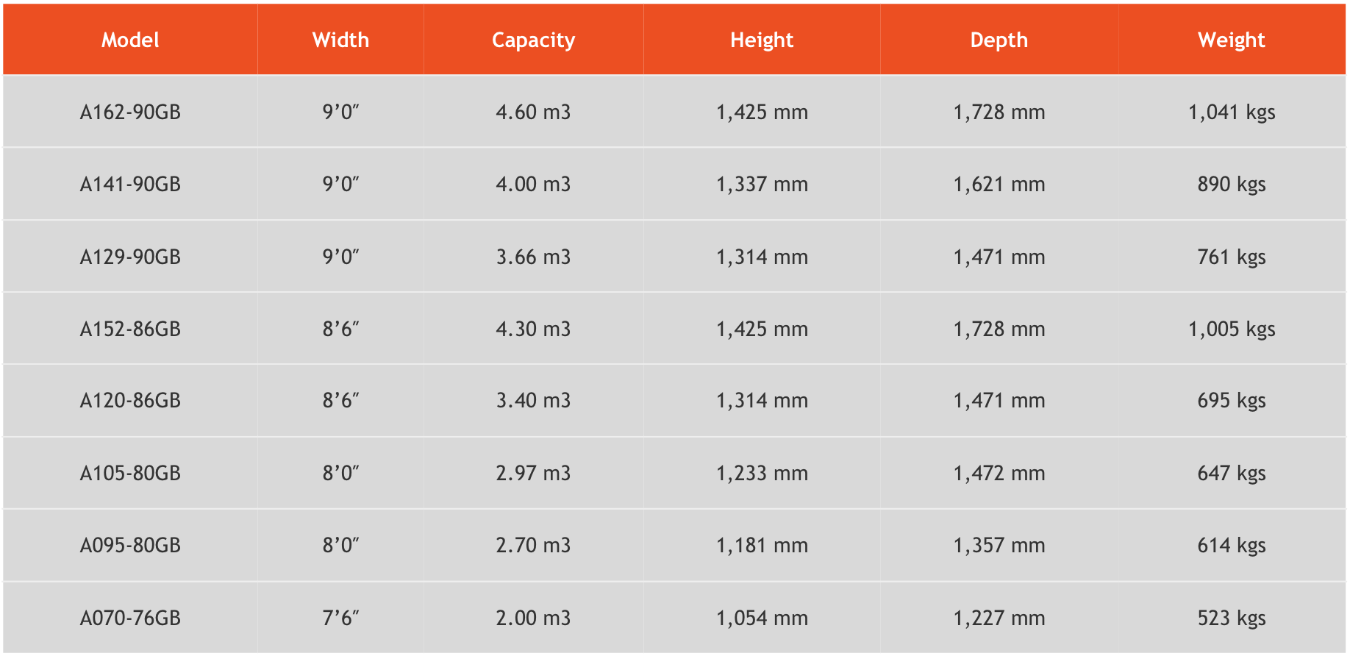This screenshot has width=1350, height=656.
Task: Select the 1,233 mm height cell
Action: click(762, 473)
